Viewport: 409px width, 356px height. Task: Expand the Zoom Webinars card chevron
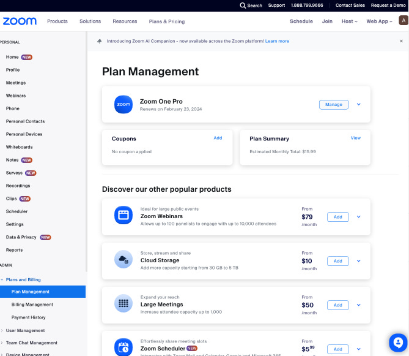pos(359,217)
